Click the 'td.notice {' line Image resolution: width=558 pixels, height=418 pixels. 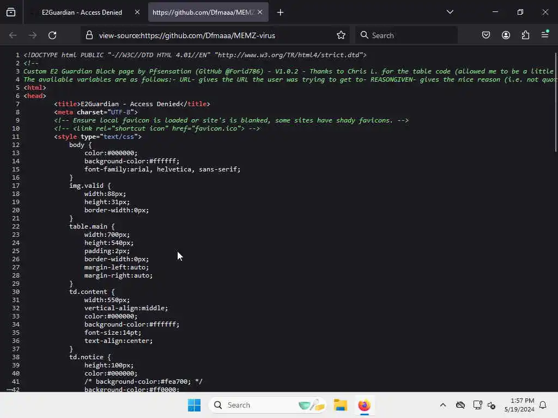tap(90, 357)
